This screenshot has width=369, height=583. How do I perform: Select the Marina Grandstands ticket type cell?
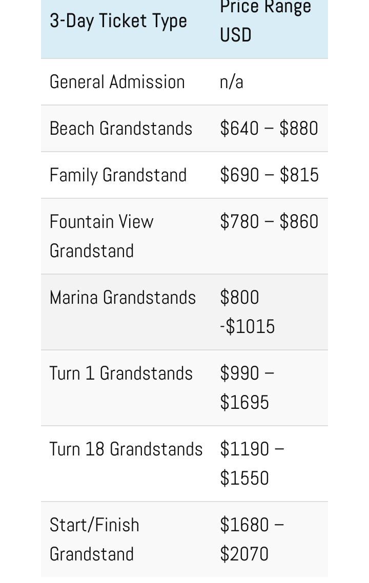[123, 298]
